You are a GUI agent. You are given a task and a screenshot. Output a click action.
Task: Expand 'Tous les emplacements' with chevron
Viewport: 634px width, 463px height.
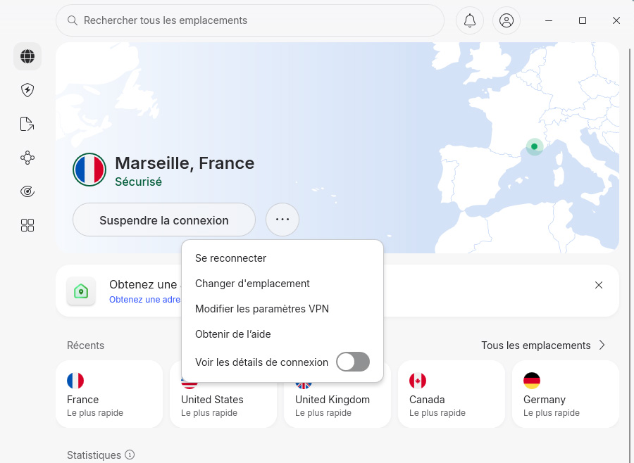point(602,345)
